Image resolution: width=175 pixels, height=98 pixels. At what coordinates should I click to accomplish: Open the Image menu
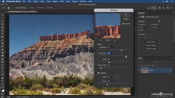point(35,1)
